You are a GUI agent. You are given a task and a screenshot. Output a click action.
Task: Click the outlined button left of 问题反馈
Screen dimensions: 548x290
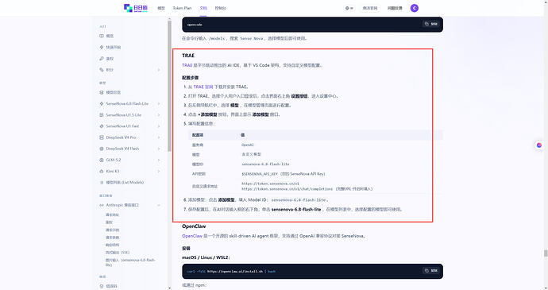tap(370, 8)
